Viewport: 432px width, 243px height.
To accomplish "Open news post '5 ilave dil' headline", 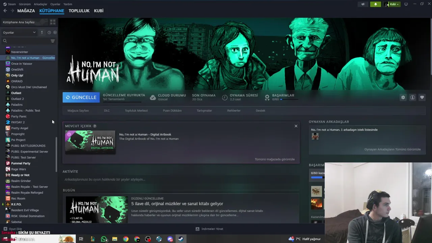I will click(x=177, y=204).
